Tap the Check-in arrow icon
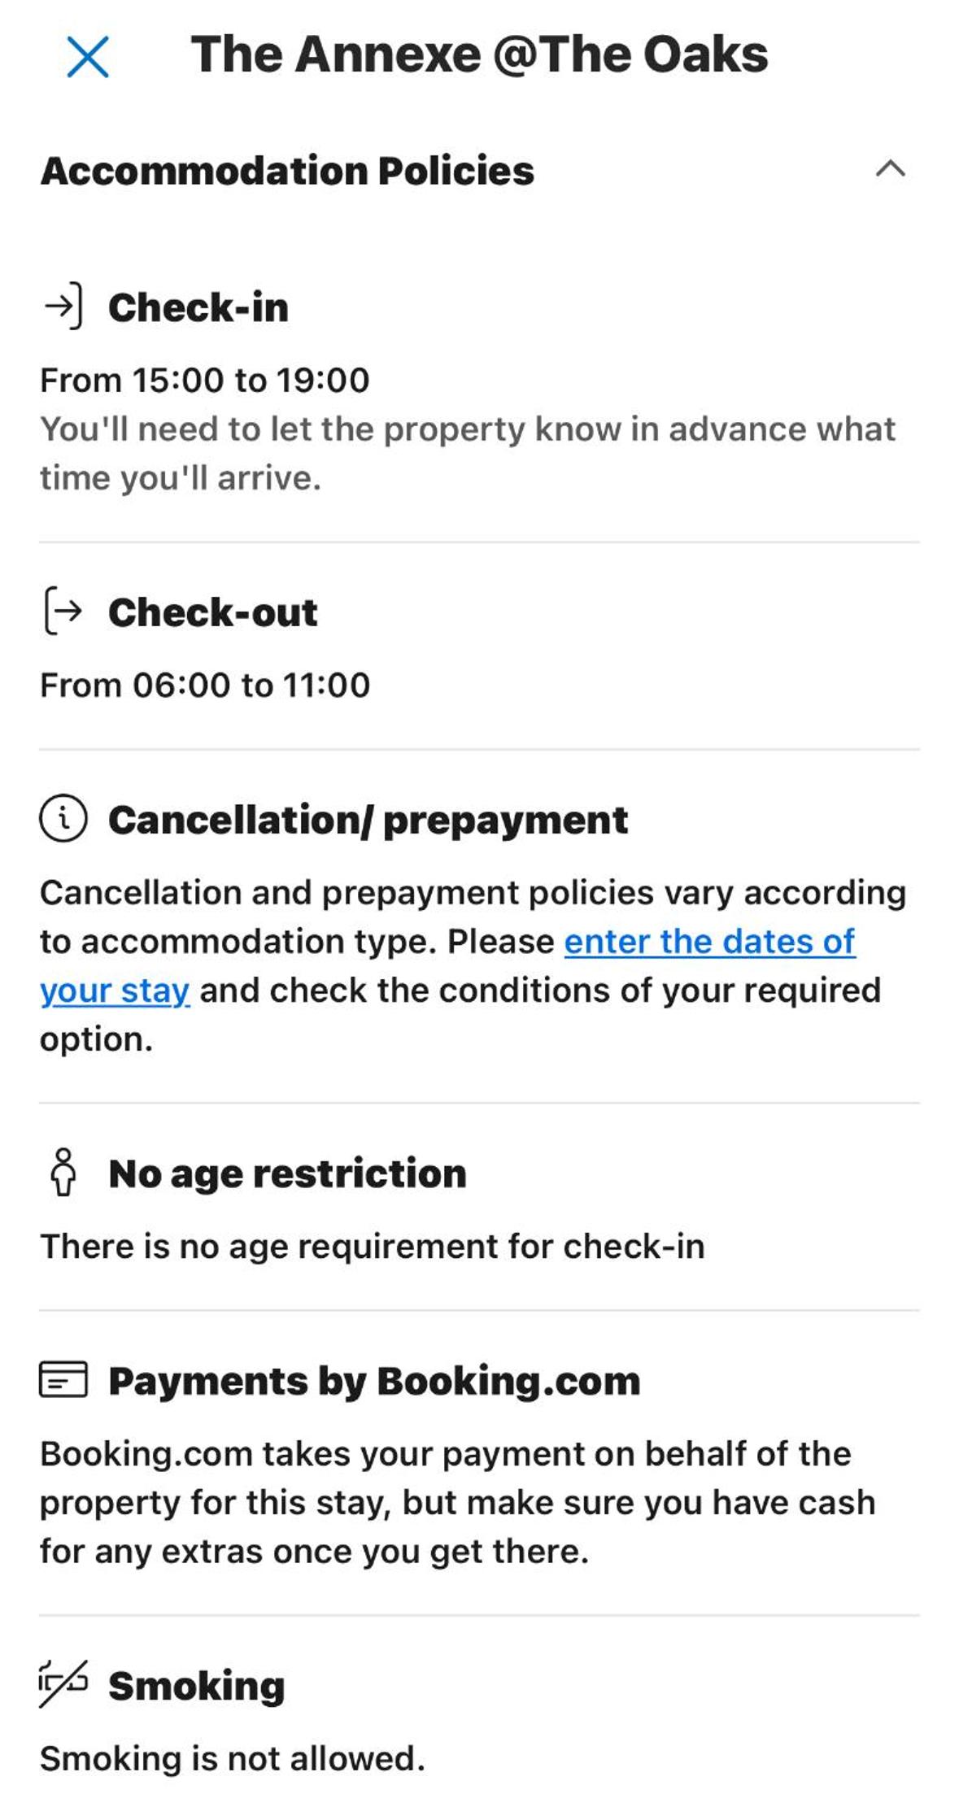The height and width of the screenshot is (1820, 959). click(x=63, y=307)
